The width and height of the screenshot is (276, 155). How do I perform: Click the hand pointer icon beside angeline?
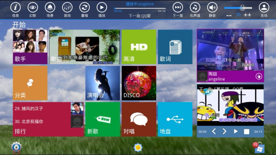(259, 76)
